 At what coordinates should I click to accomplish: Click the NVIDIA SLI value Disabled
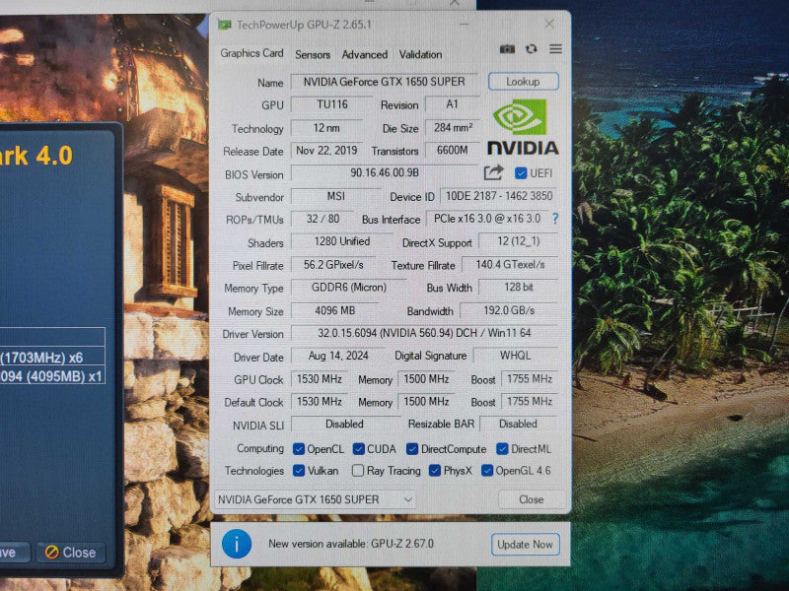pos(344,425)
